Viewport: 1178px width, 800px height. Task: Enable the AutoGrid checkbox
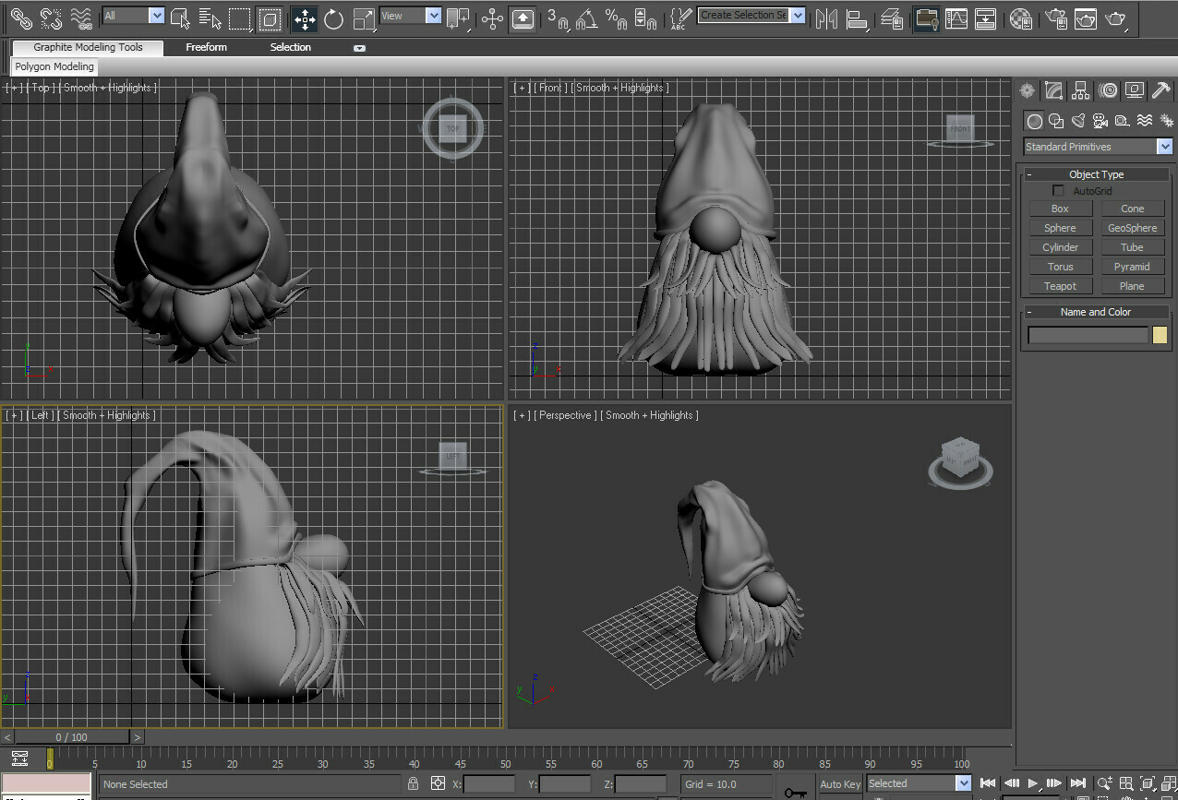pos(1058,190)
